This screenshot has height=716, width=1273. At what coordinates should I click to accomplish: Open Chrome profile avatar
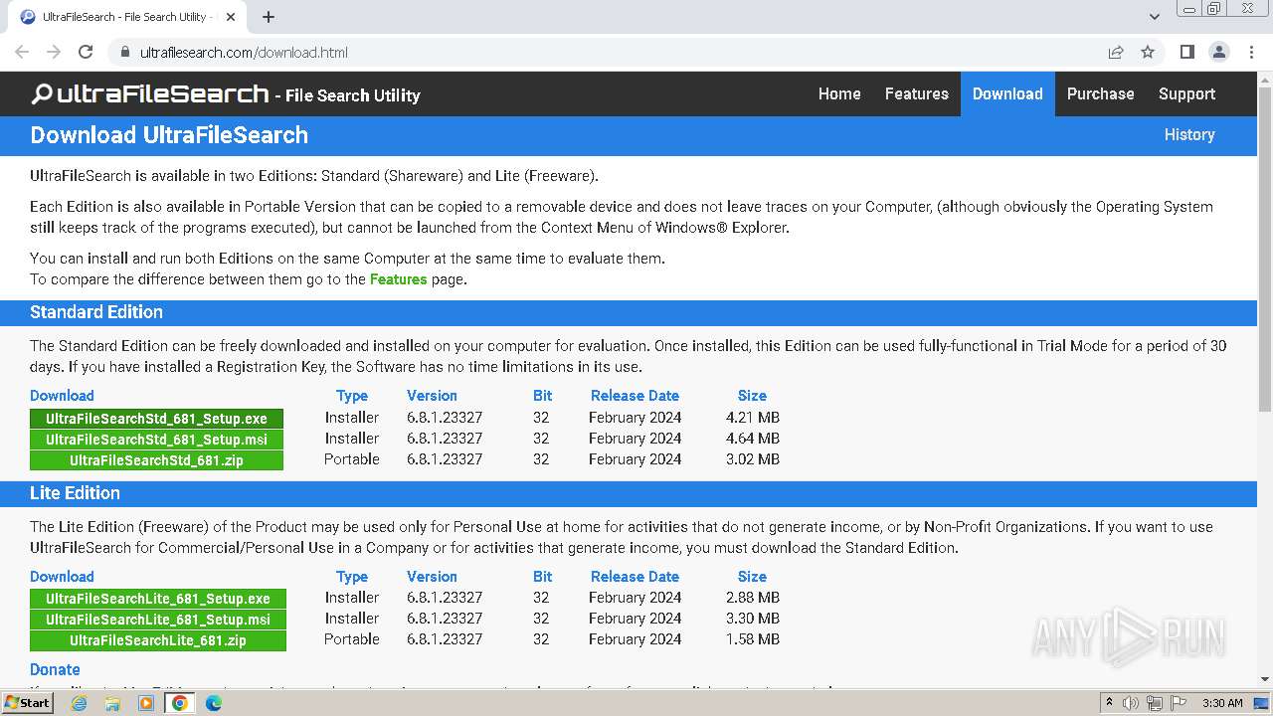[1218, 52]
